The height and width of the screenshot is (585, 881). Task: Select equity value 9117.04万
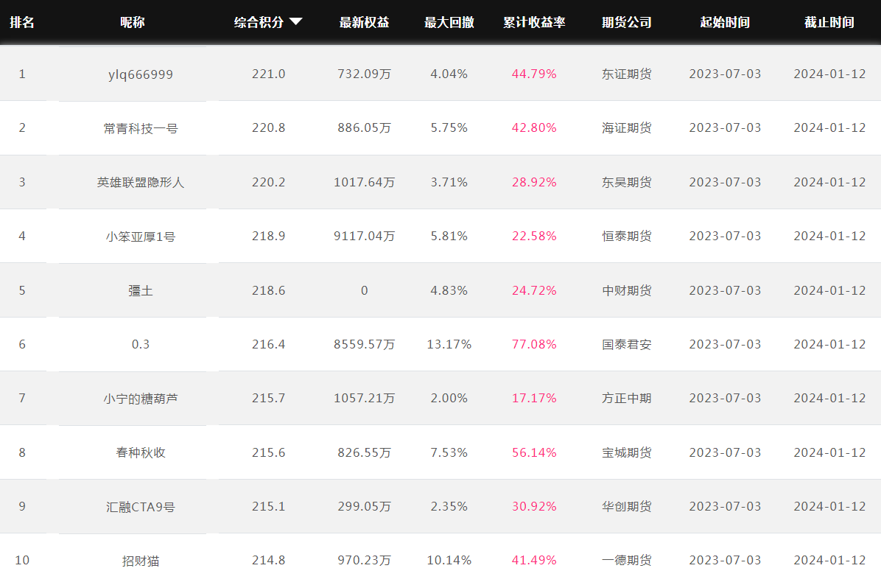point(364,236)
